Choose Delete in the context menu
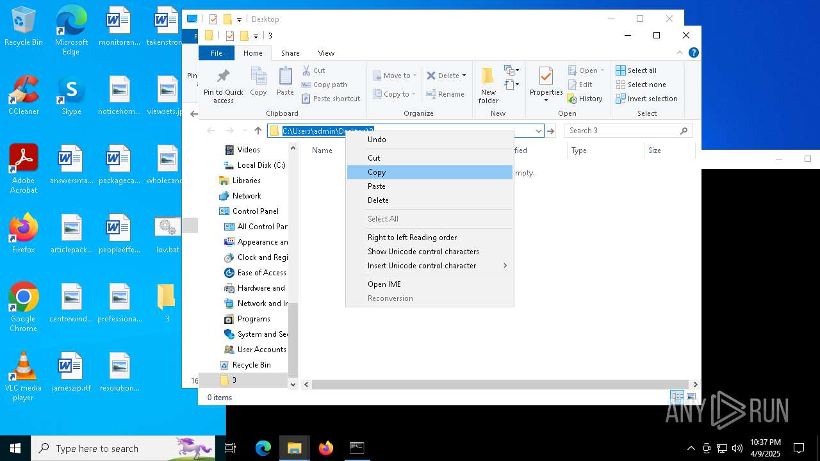Screen dimensions: 820x461 430,200
